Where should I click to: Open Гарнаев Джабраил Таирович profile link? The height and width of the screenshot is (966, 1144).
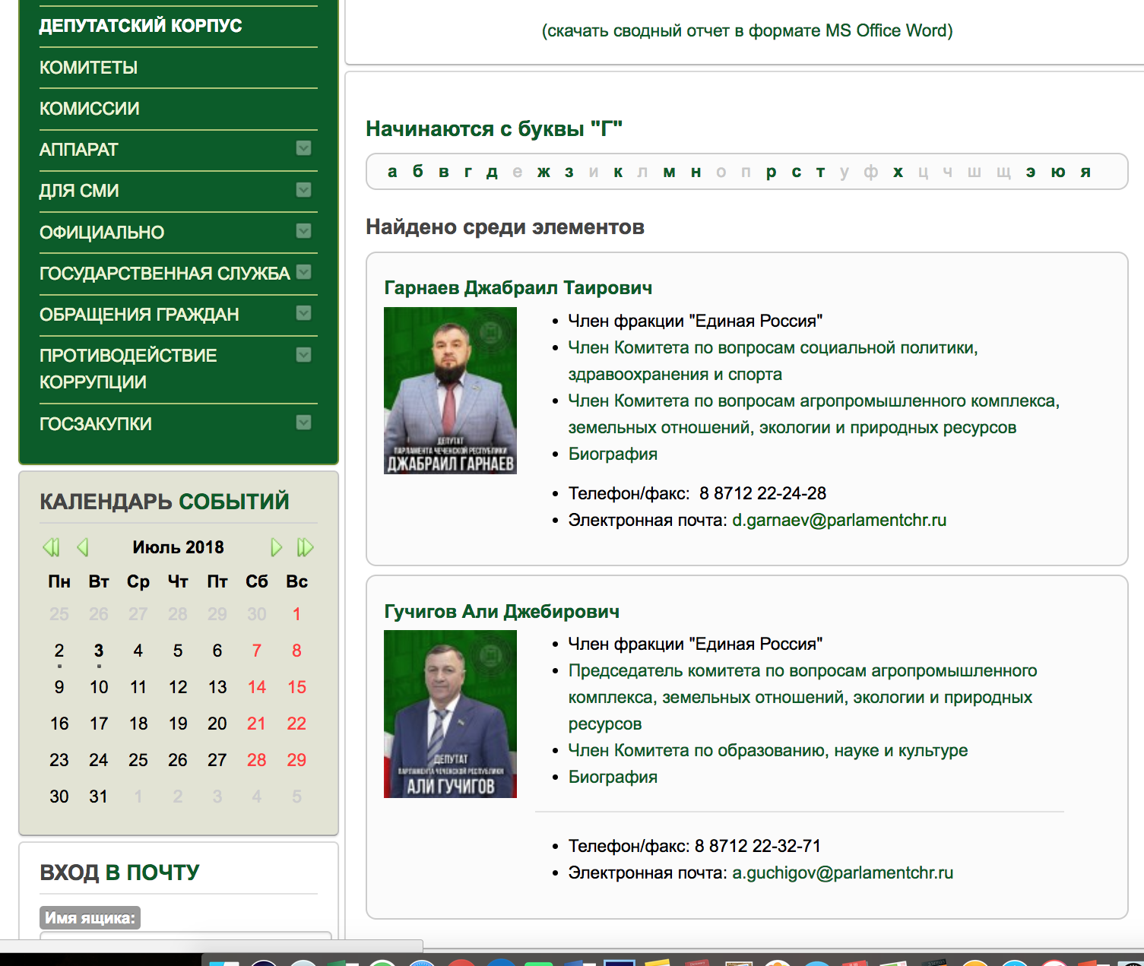[x=518, y=288]
